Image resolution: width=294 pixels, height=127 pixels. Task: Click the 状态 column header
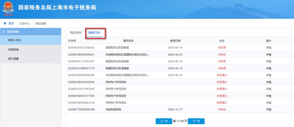tap(222, 41)
